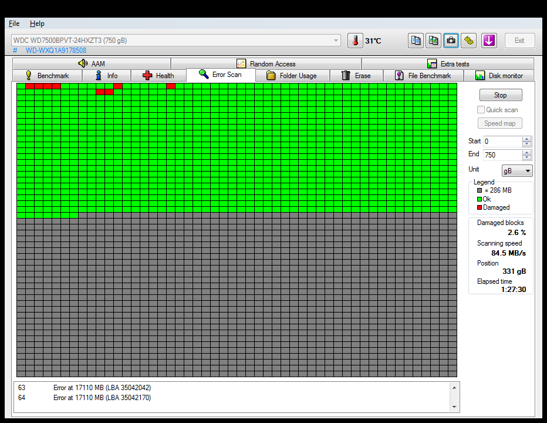Enable the Quick scan checkbox

(x=481, y=110)
